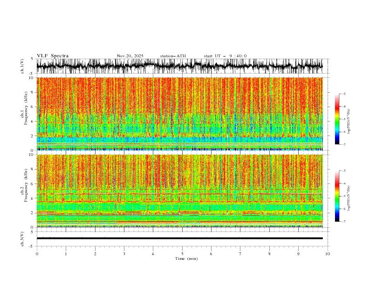Click the ch.1 spectrogram color scale bar
The height and width of the screenshot is (285, 369).
(337, 119)
